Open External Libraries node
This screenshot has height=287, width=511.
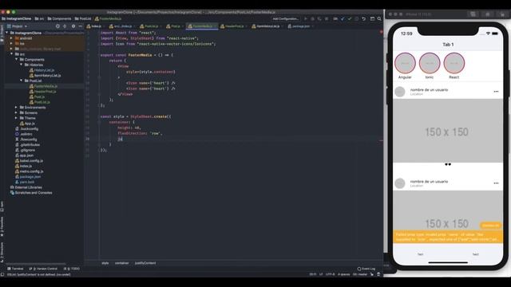(x=26, y=187)
